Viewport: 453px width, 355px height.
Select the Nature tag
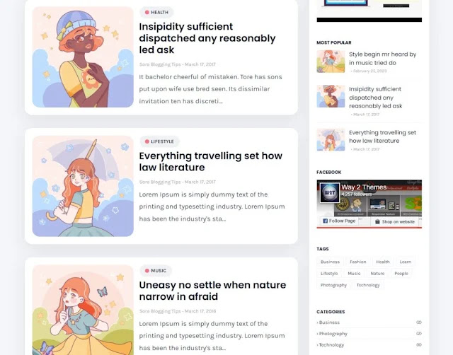pyautogui.click(x=377, y=273)
